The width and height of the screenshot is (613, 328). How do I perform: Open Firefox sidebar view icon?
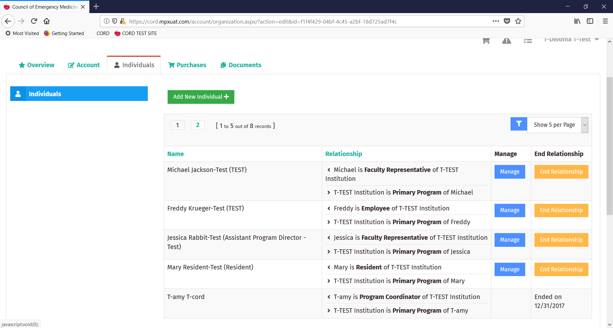590,21
